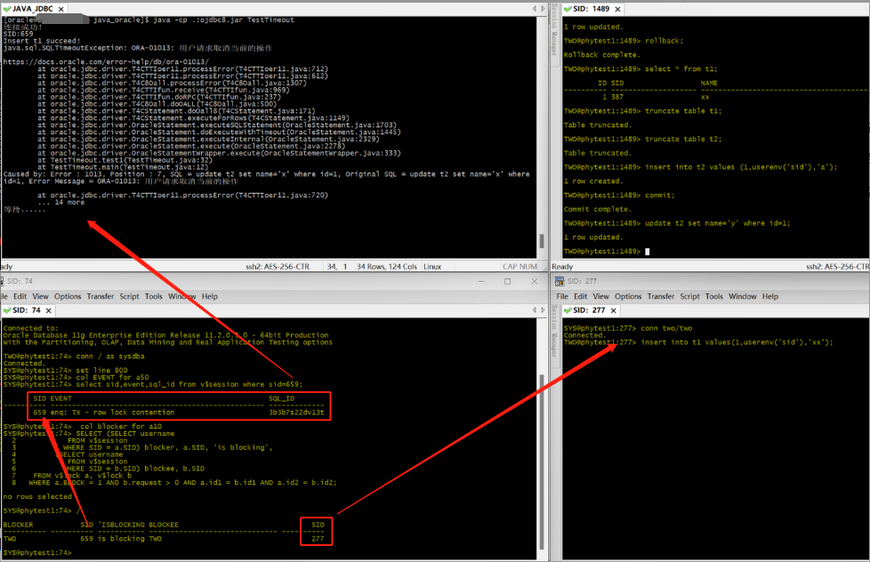870x562 pixels.
Task: Activate the SID: 74 session tab
Action: coord(27,310)
